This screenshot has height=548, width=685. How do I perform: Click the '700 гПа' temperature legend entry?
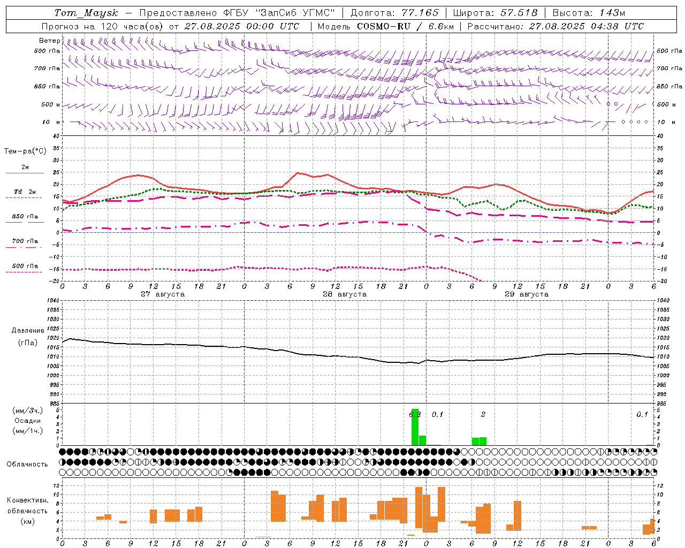[x=25, y=241]
